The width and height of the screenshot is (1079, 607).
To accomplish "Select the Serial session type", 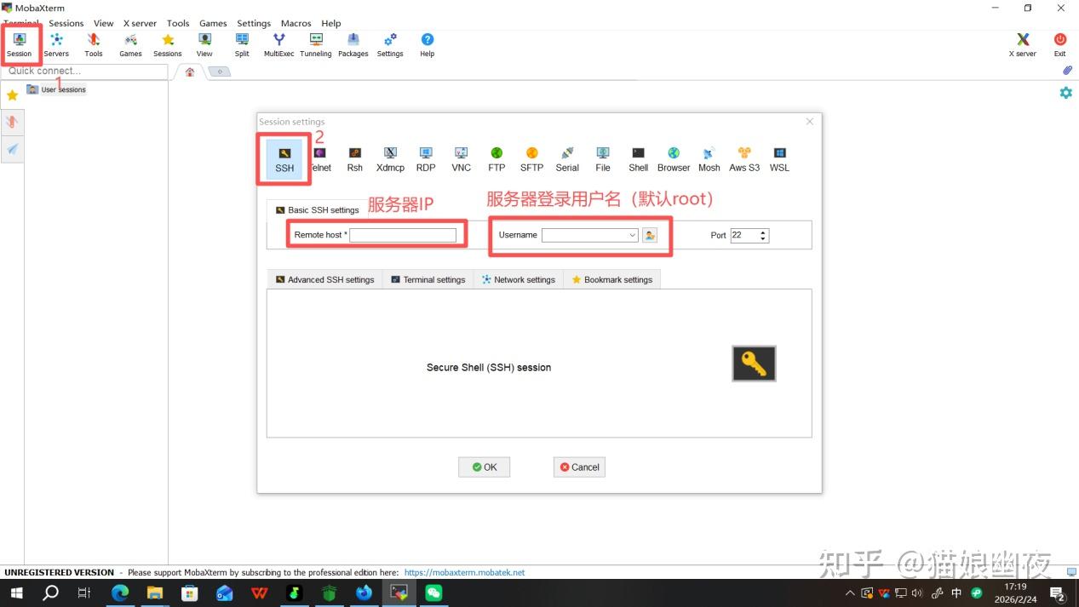I will click(567, 159).
